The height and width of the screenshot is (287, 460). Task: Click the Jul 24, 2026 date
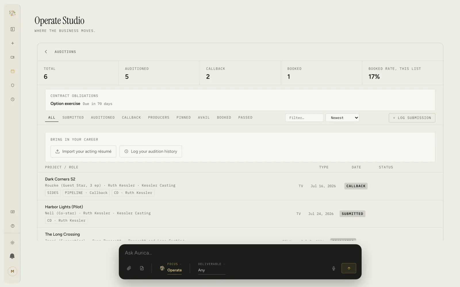[x=321, y=214]
